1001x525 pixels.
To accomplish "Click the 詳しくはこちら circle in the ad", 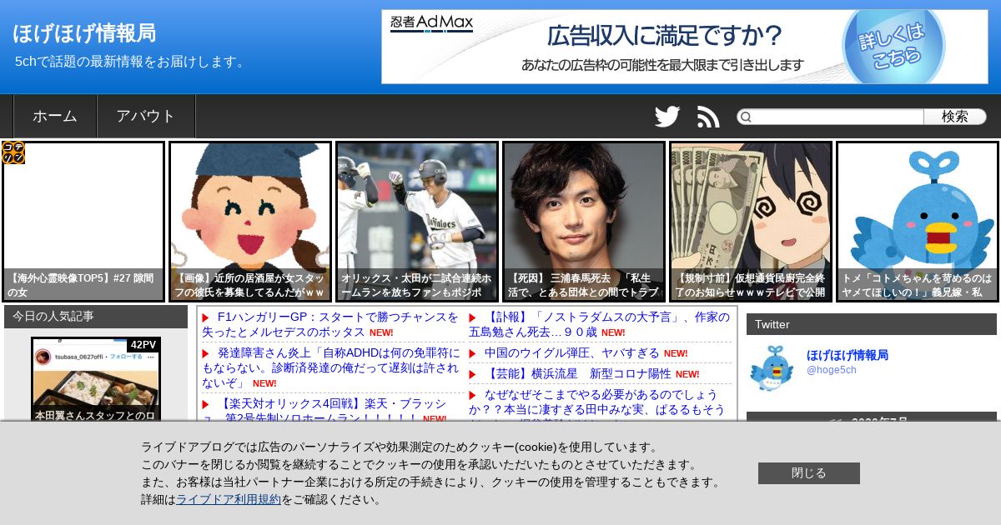I will coord(893,47).
